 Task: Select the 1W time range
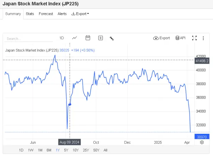tap(31, 150)
